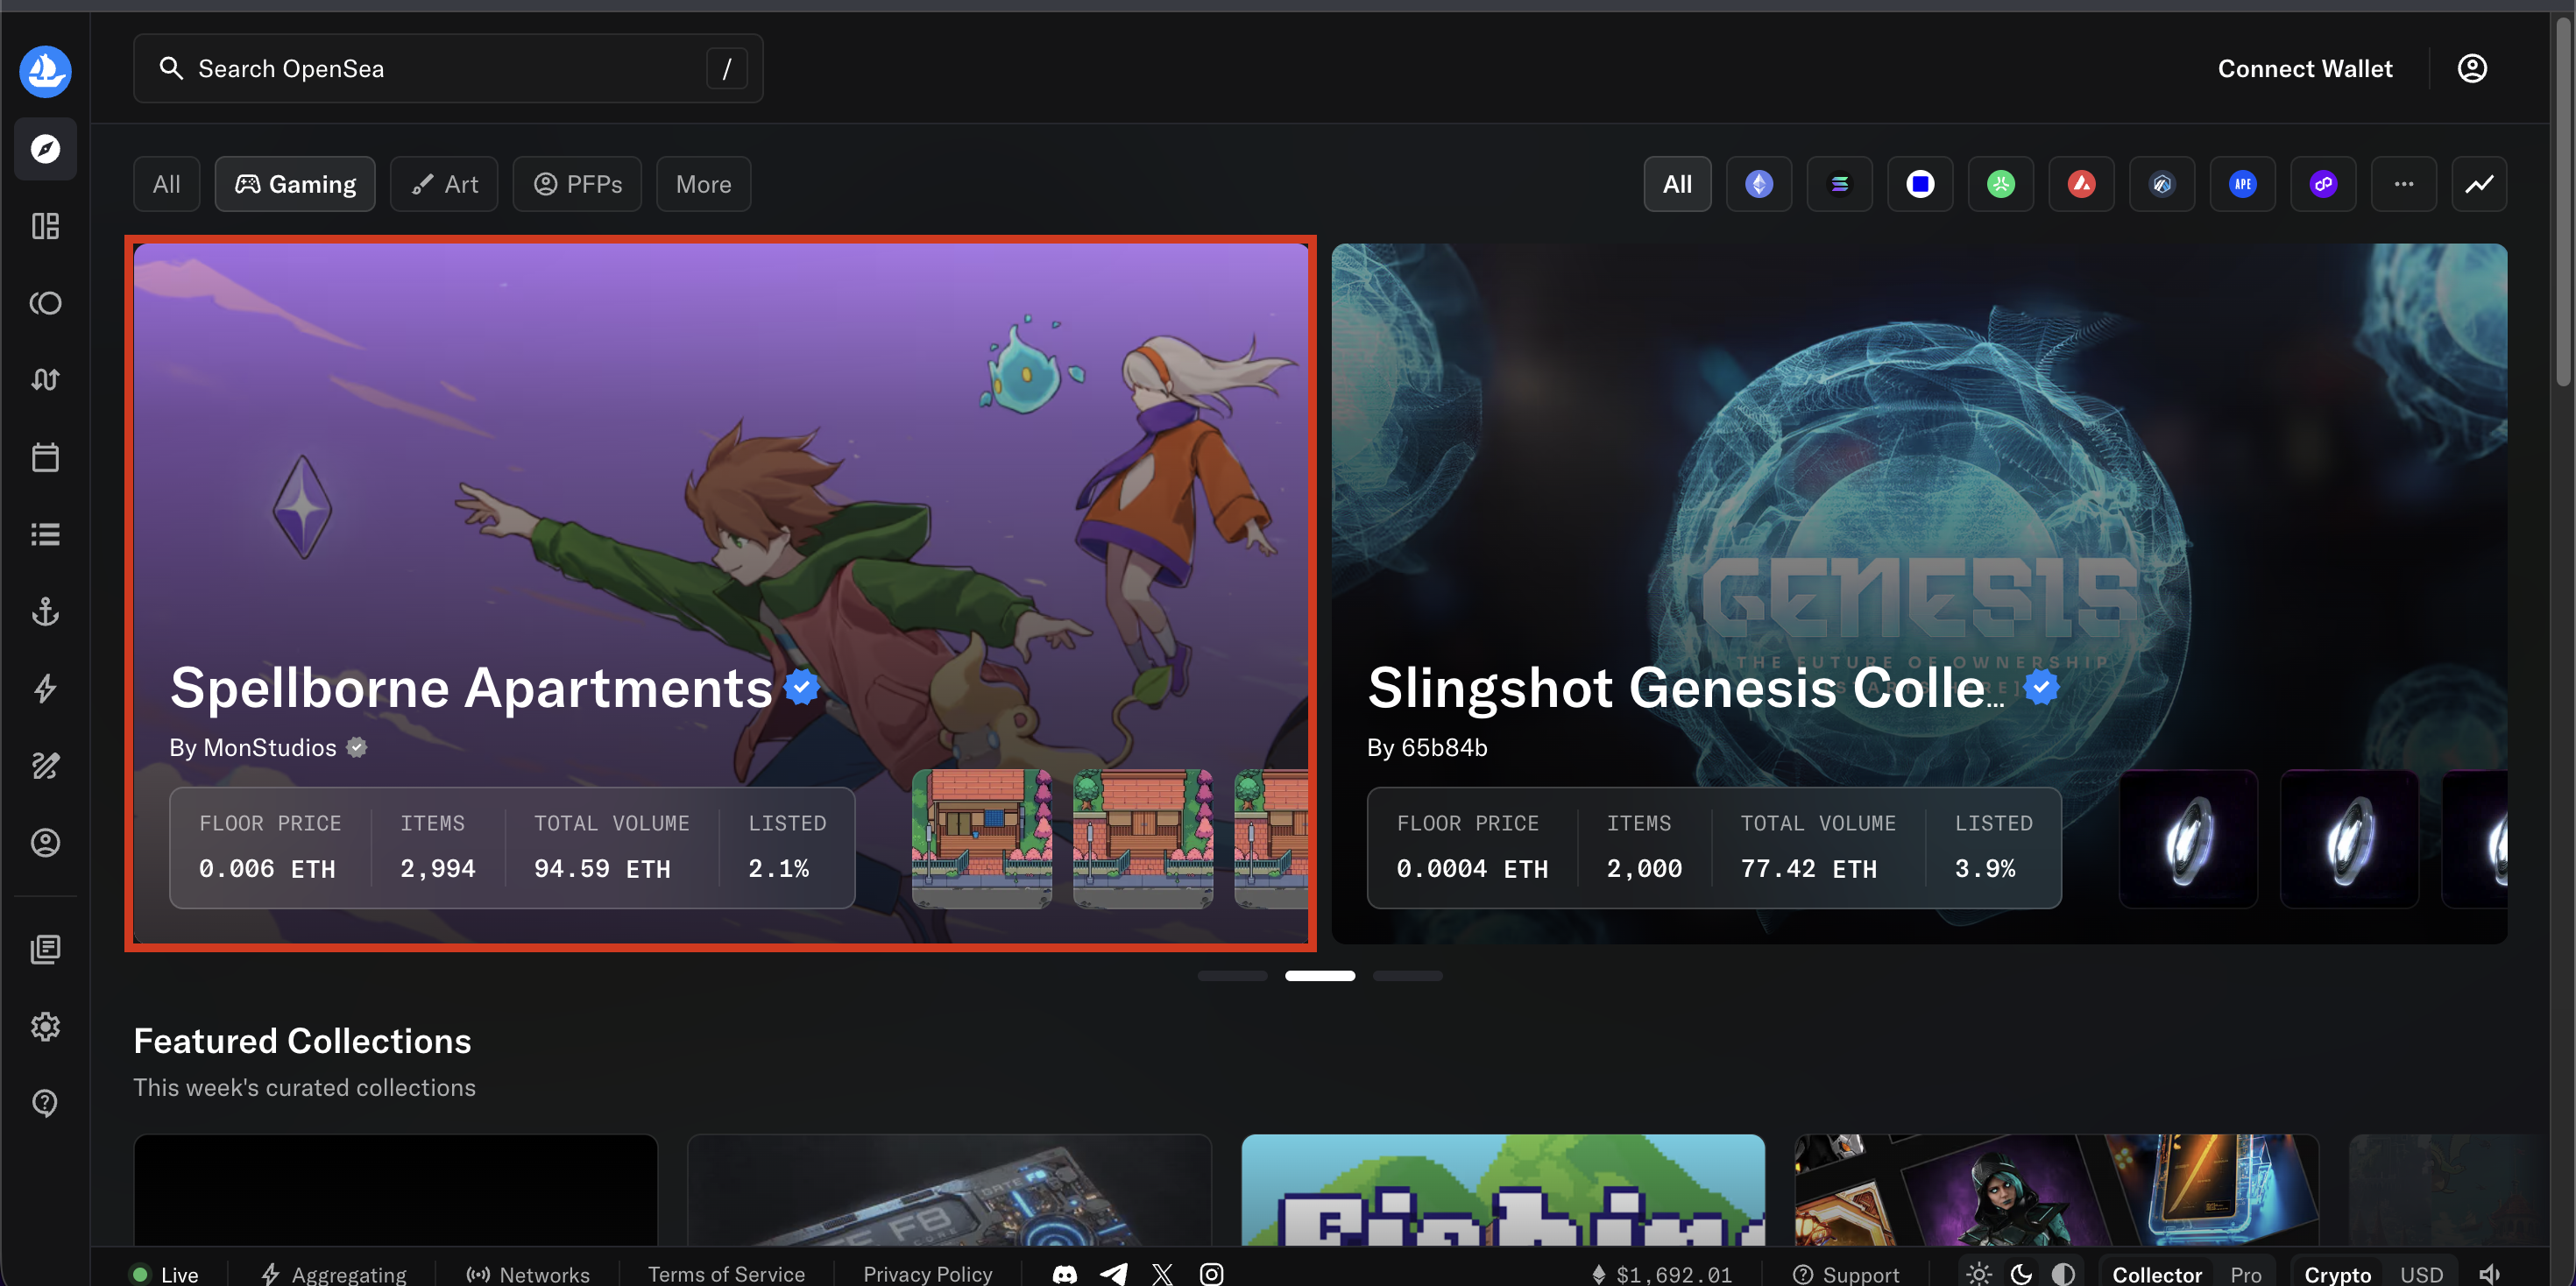This screenshot has width=2576, height=1286.
Task: Filter by Solana chain icon
Action: 1840,184
